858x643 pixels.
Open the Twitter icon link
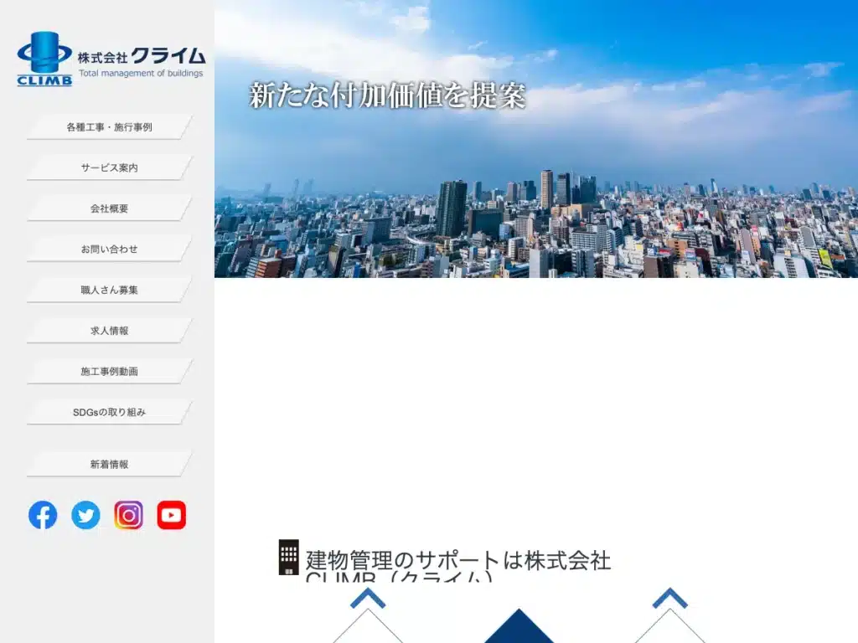click(86, 515)
